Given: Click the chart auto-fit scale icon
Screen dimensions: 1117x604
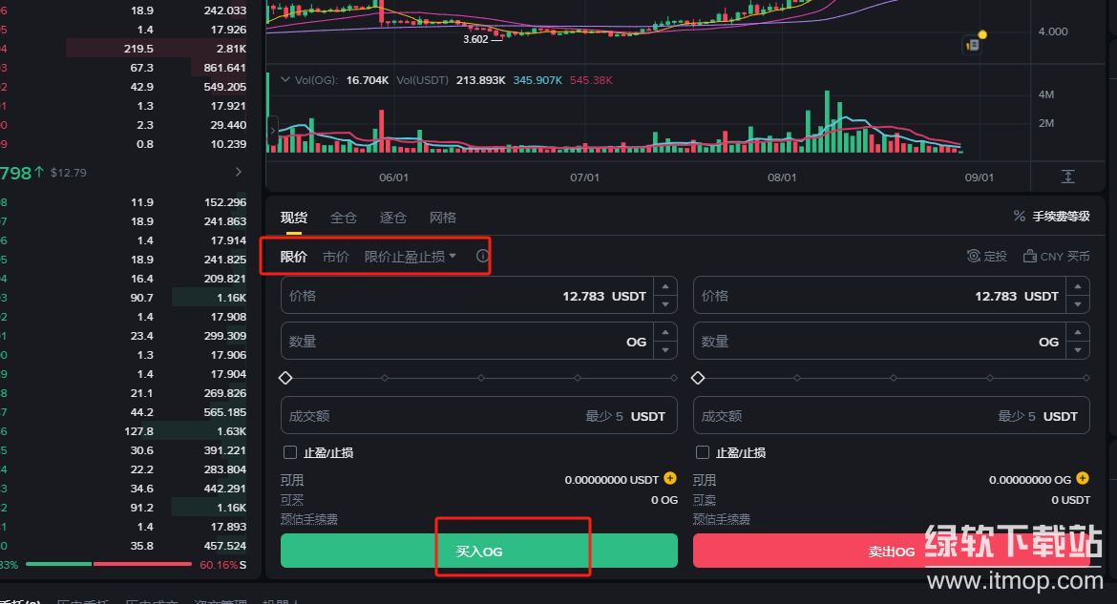Looking at the screenshot, I should [1067, 177].
